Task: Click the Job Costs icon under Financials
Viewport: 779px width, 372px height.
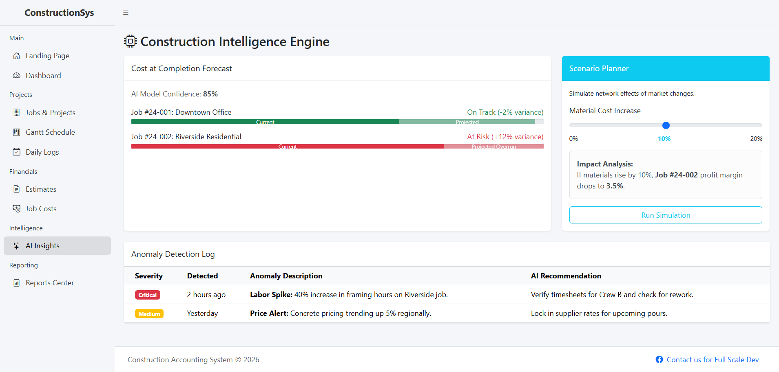Action: point(16,208)
